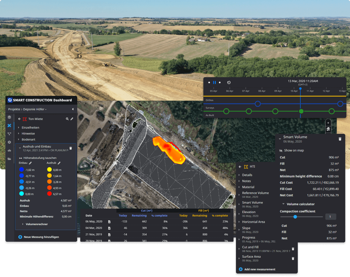This screenshot has height=277, width=350.
Task: Select the filled green survey marker
Action: click(x=301, y=111)
